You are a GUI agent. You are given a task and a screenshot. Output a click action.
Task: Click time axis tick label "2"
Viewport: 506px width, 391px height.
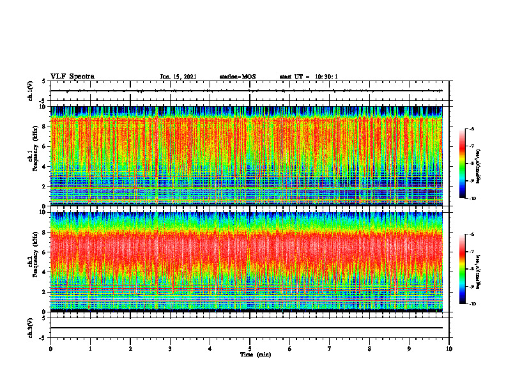click(x=130, y=349)
